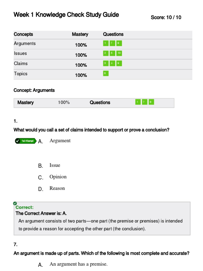Select question 9 badge in the Claims row
Viewport: 203px width, 271px height.
coord(119,63)
